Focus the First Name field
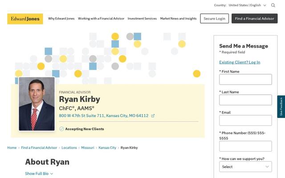285x178 pixels. 245,79
